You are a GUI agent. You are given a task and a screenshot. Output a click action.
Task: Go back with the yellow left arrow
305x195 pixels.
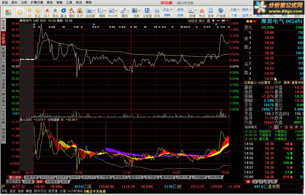pyautogui.click(x=20, y=12)
